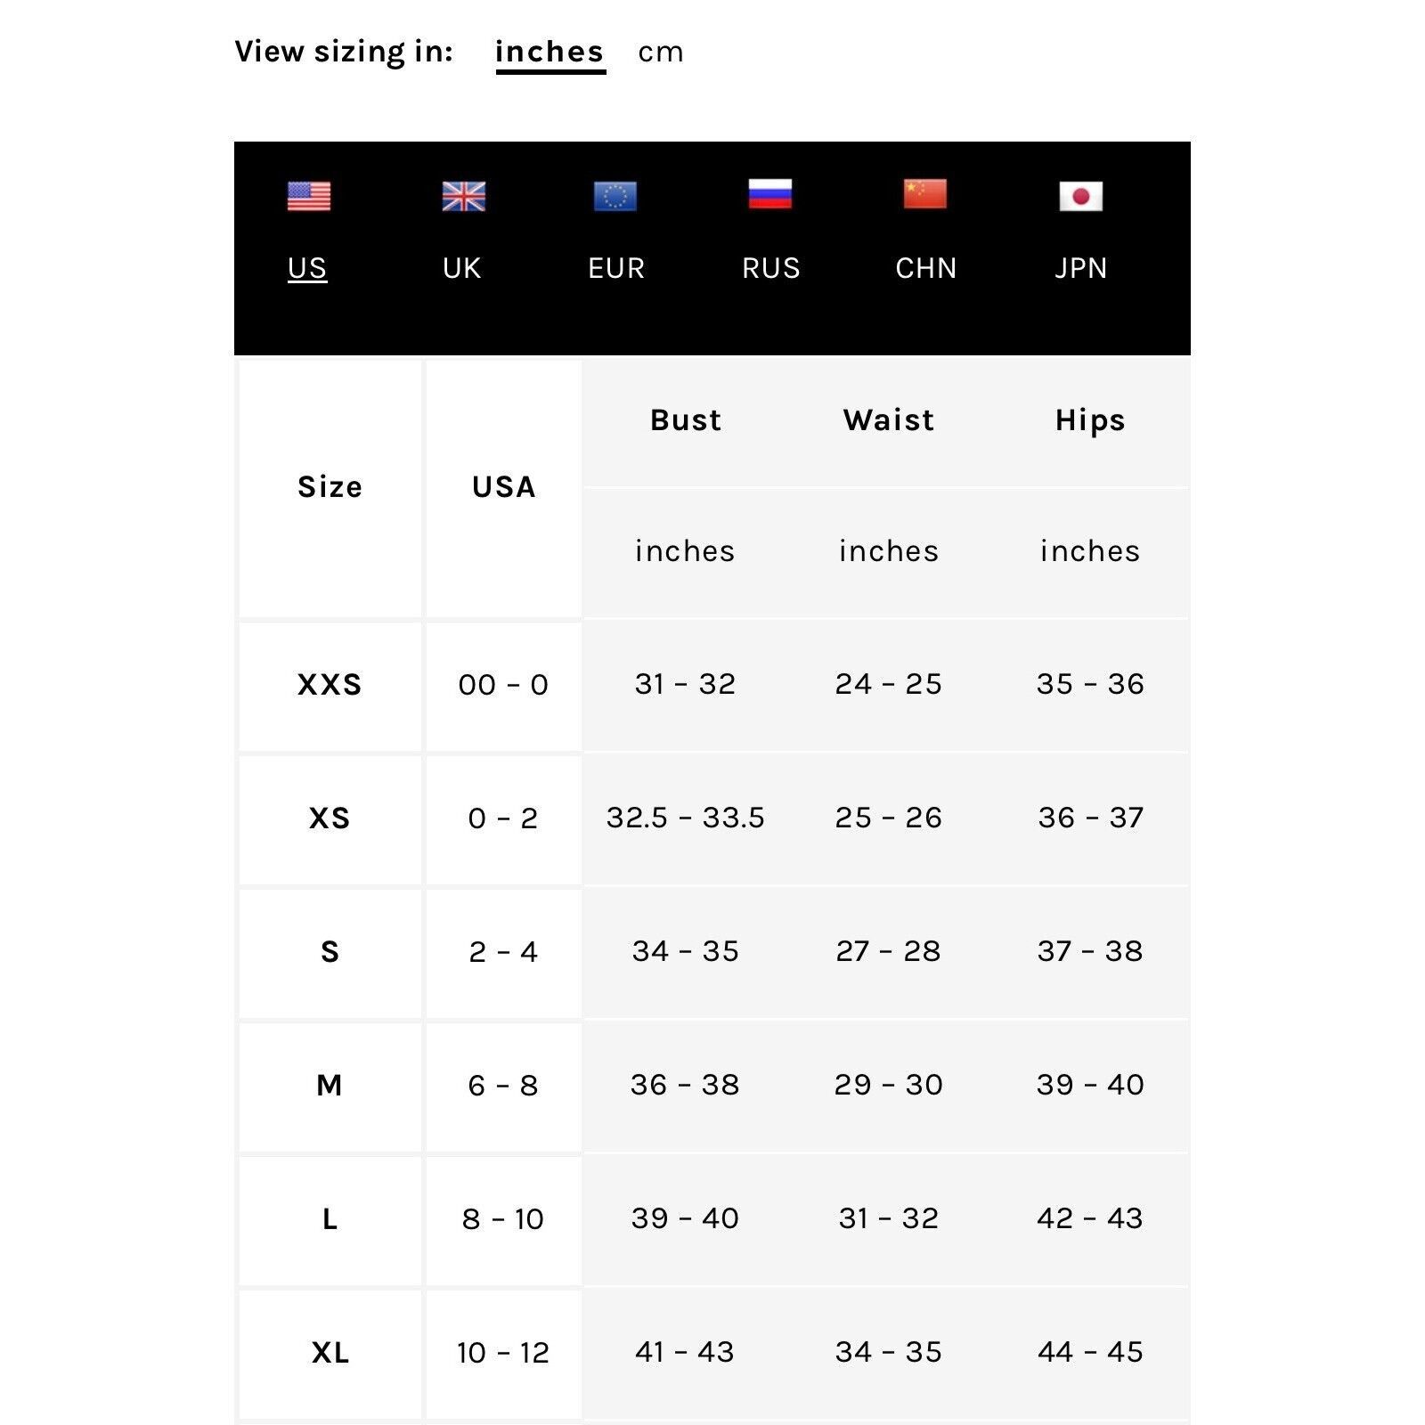
Task: View the CHN size conversions
Action: click(x=925, y=268)
